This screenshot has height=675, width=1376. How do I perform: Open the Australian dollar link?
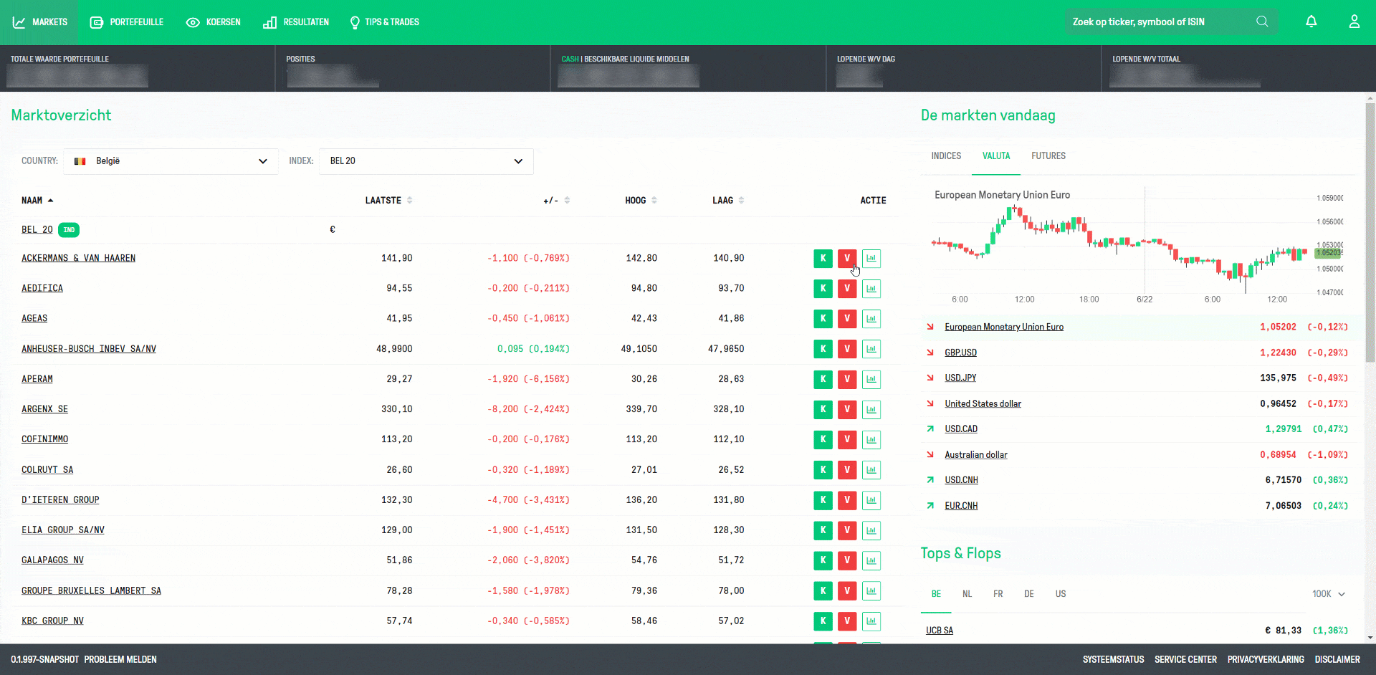click(x=975, y=455)
